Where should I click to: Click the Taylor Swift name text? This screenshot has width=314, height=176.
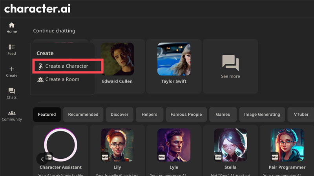174,81
